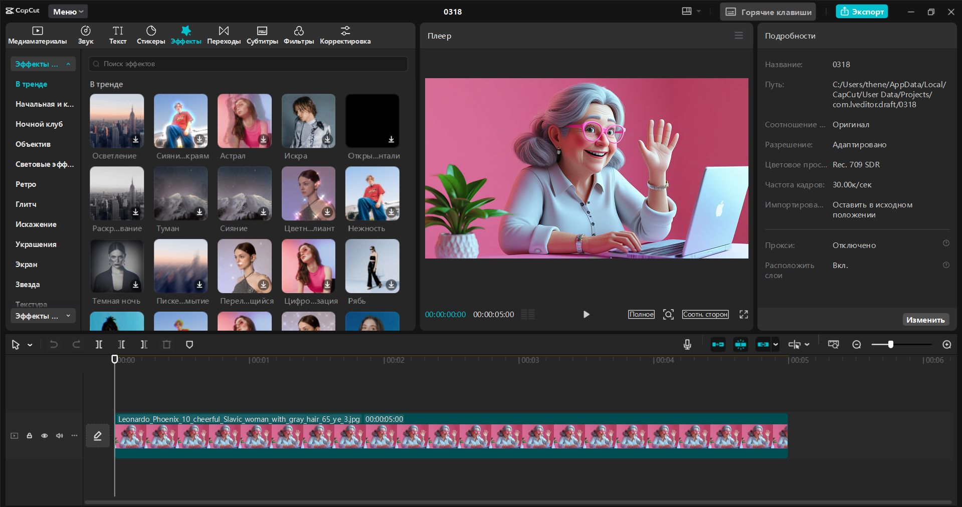
Task: Click the player fullscreen icon
Action: click(743, 314)
